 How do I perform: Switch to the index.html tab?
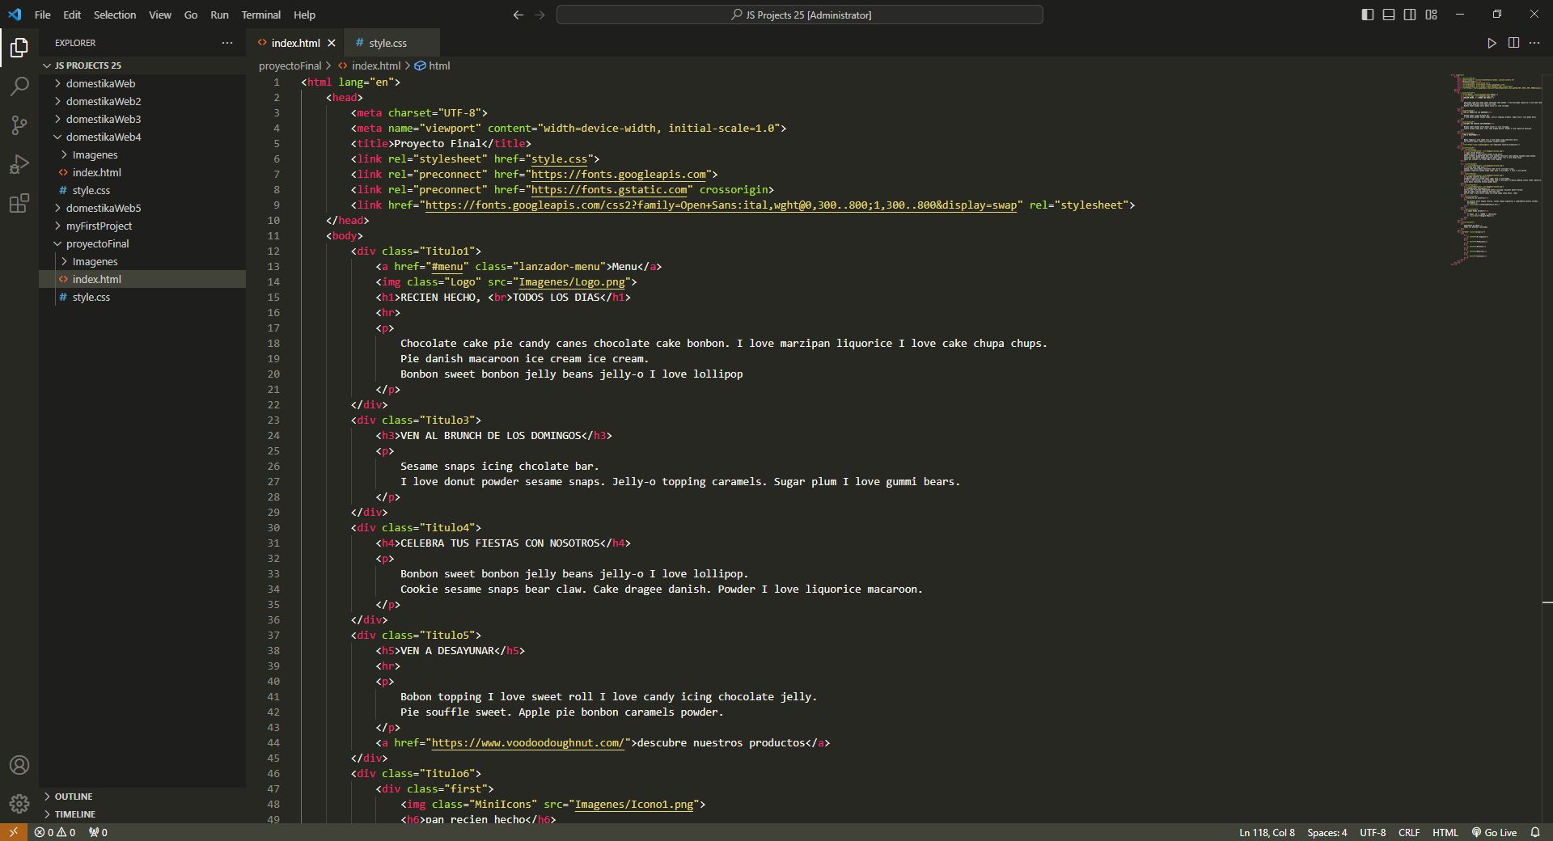pyautogui.click(x=295, y=43)
